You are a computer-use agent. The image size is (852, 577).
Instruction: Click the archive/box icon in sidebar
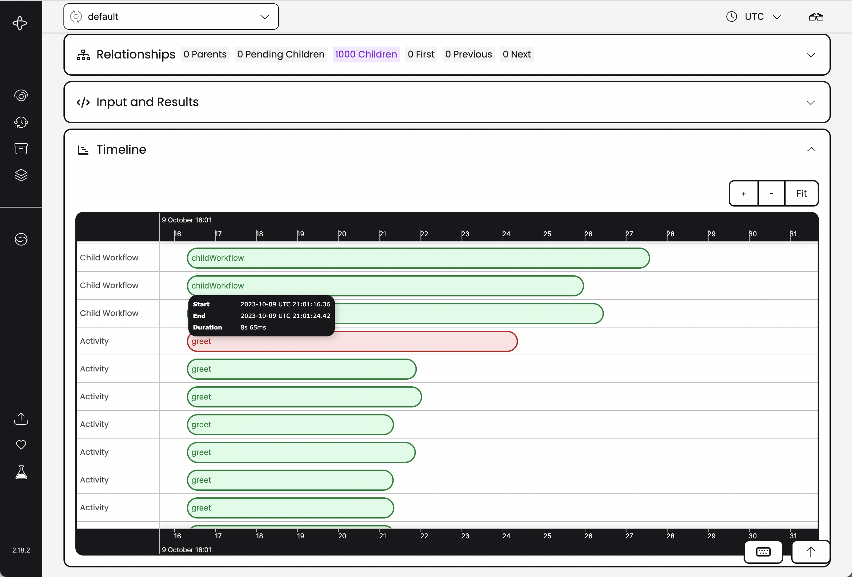pyautogui.click(x=20, y=149)
